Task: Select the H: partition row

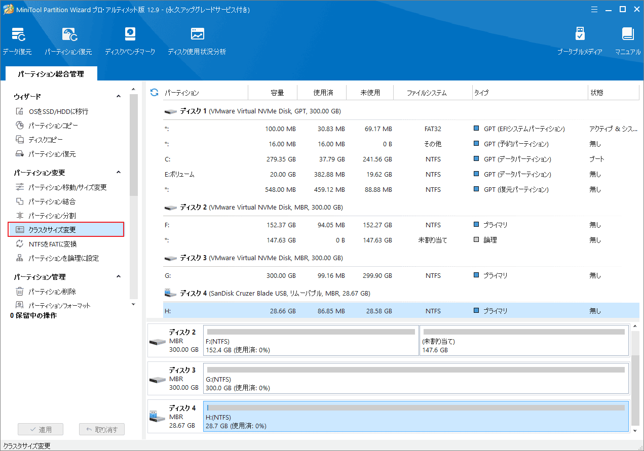Action: click(x=401, y=311)
